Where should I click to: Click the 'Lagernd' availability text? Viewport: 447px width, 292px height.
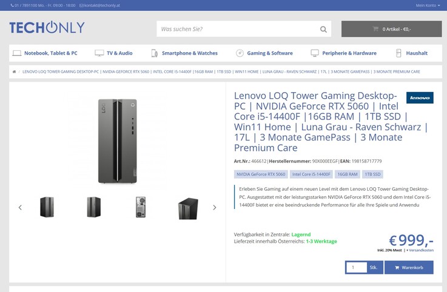[x=301, y=234]
